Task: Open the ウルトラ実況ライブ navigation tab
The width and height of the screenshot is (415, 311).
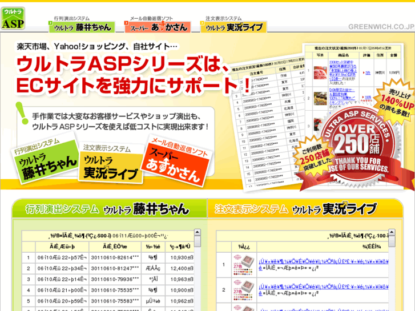Action: (233, 27)
